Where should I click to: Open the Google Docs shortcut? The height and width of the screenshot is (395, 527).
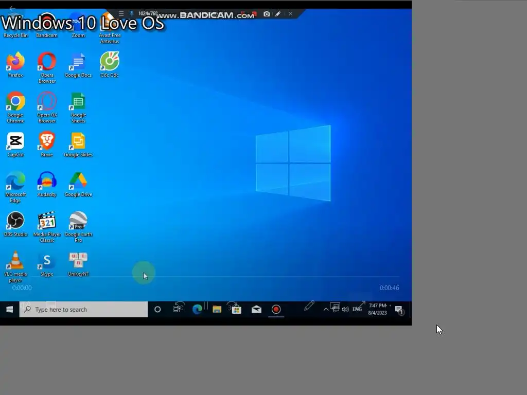(78, 65)
